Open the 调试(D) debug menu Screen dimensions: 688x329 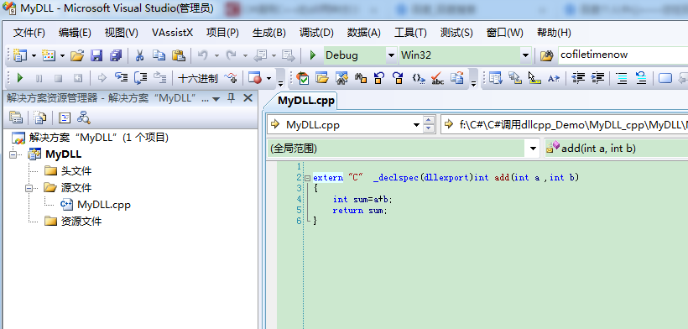[x=316, y=33]
